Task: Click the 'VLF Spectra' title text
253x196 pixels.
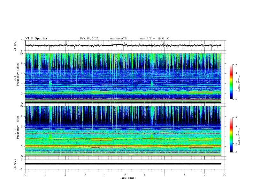Action: [36, 38]
